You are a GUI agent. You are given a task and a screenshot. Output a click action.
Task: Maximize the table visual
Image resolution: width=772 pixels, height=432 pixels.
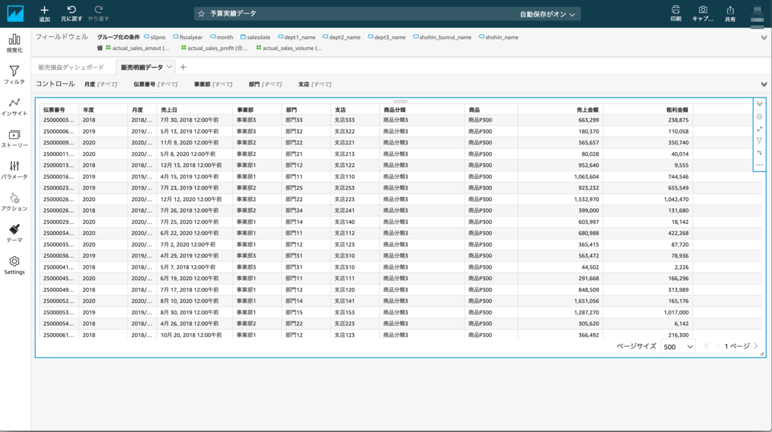pos(759,129)
